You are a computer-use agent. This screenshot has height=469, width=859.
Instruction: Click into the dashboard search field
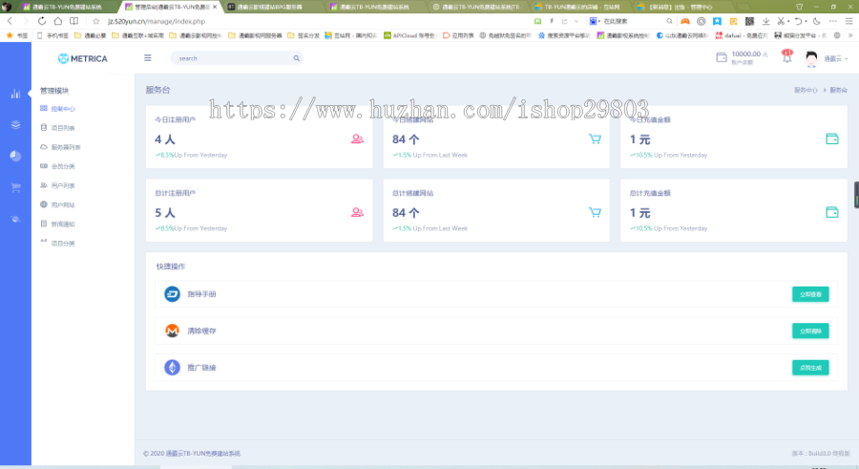236,58
